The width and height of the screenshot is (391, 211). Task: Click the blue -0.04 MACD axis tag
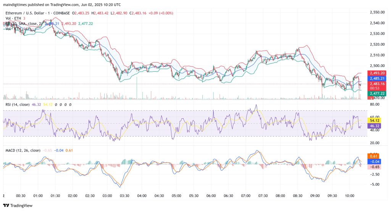tap(374, 161)
